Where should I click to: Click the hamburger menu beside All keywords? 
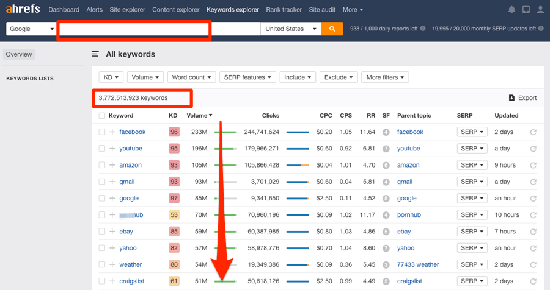95,54
